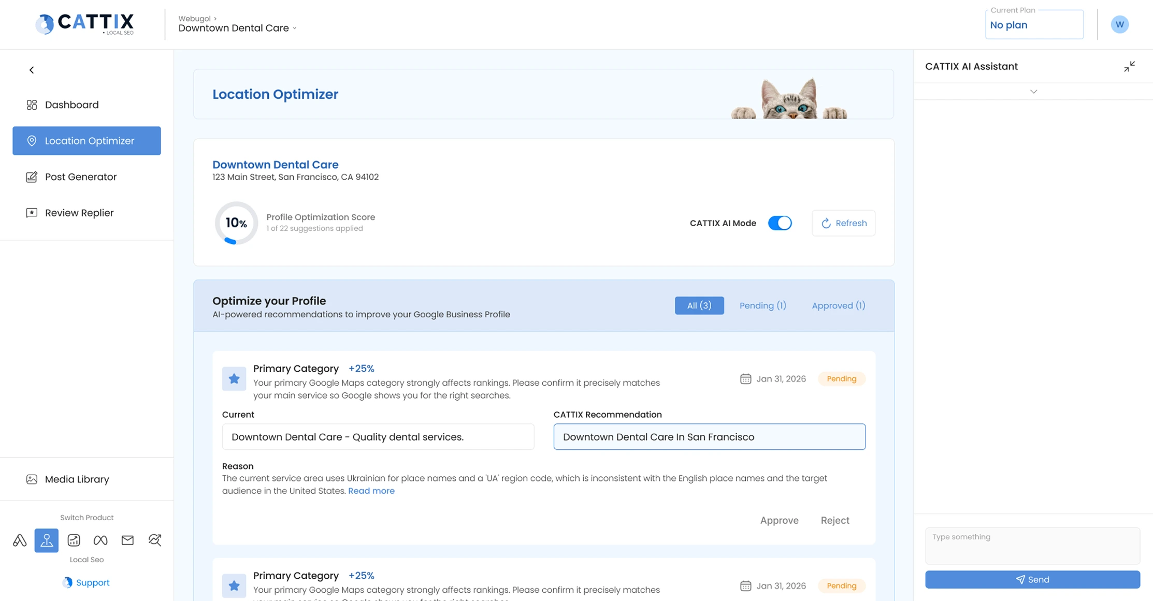Open the Current Plan selector
This screenshot has height=601, width=1153.
1034,25
